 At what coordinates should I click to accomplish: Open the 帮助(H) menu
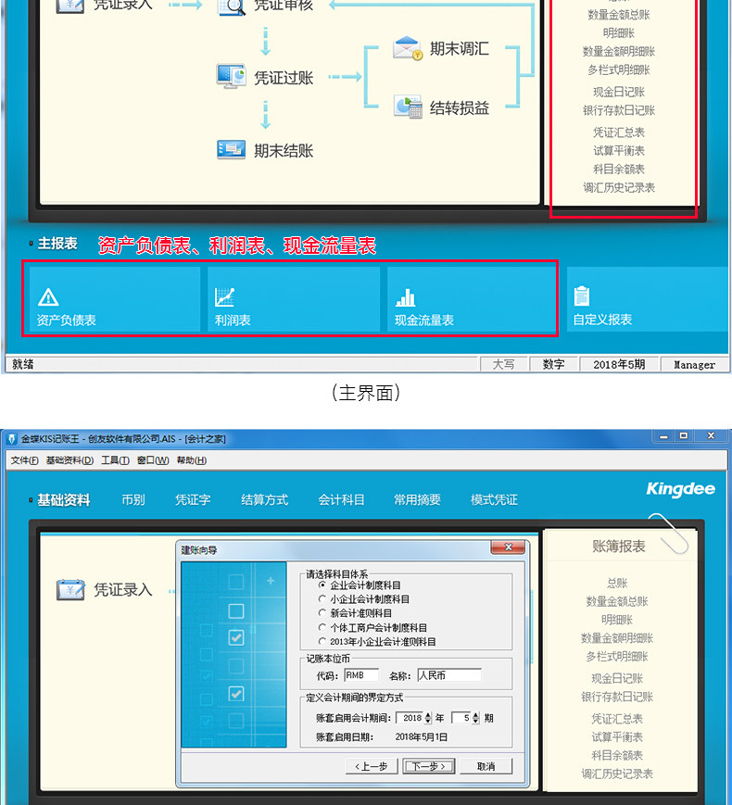(x=192, y=460)
